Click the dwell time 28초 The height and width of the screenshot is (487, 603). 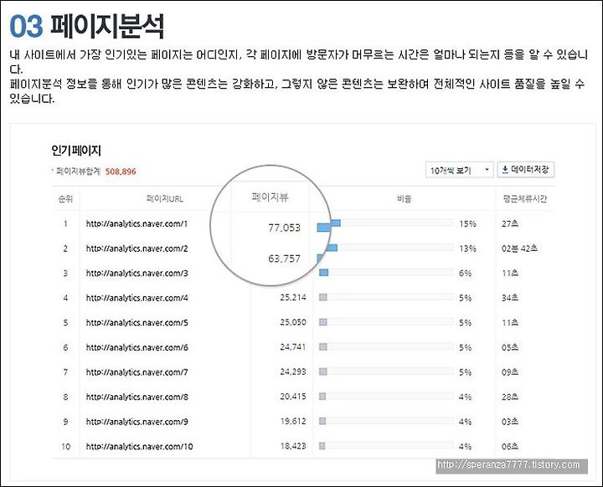pos(510,397)
